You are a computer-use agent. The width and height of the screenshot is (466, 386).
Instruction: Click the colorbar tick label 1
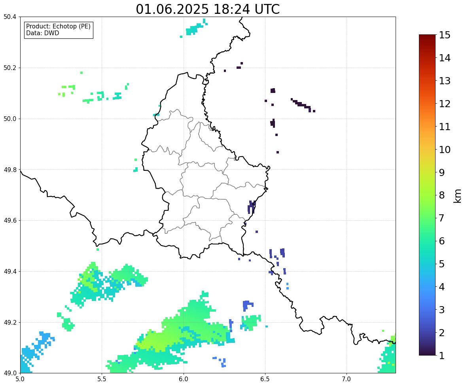point(441,356)
